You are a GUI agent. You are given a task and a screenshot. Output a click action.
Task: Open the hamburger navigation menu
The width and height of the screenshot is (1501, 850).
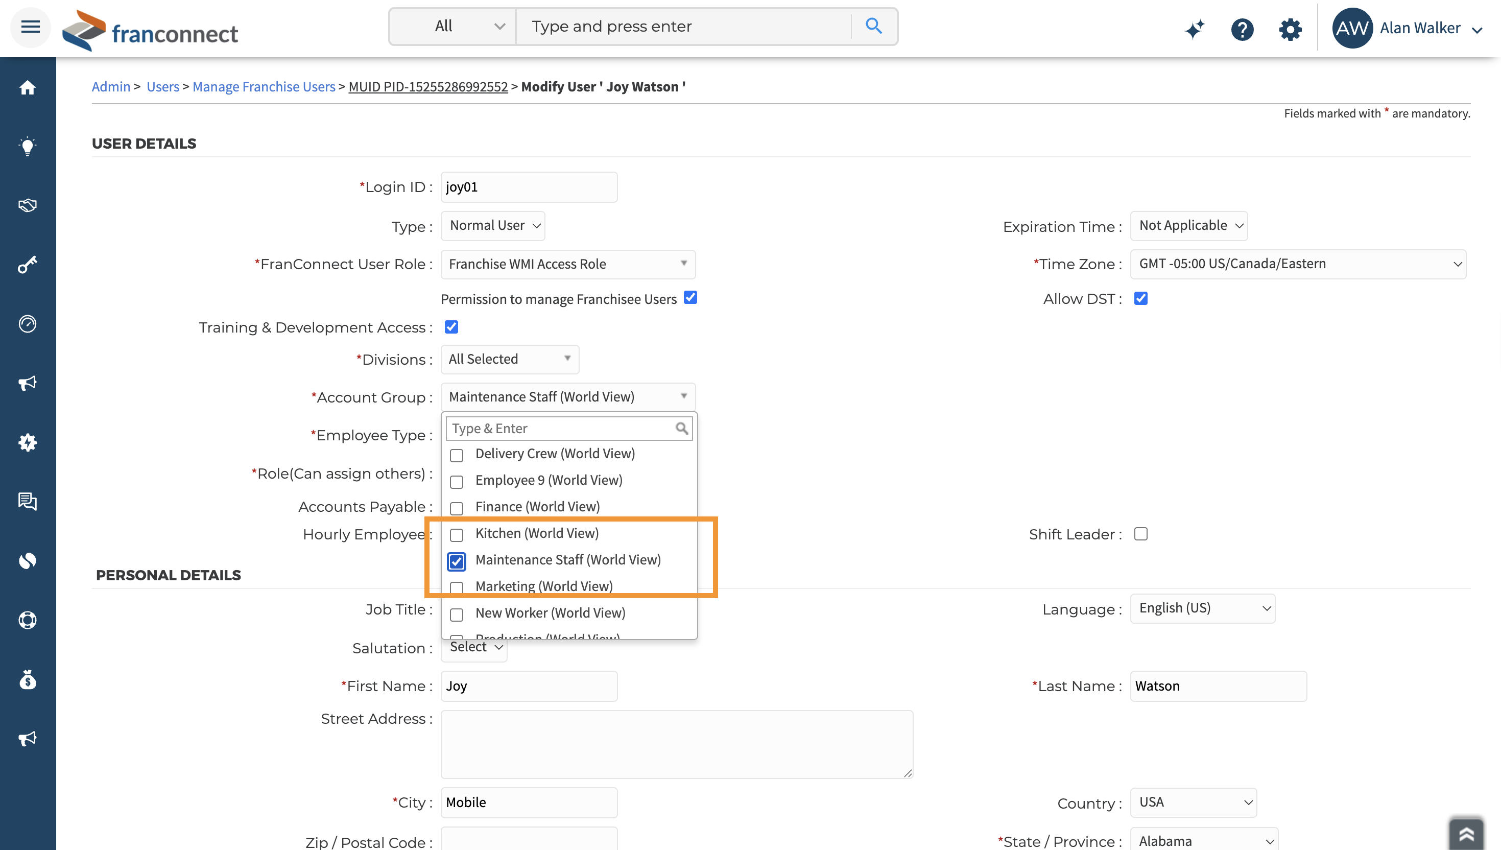(30, 27)
